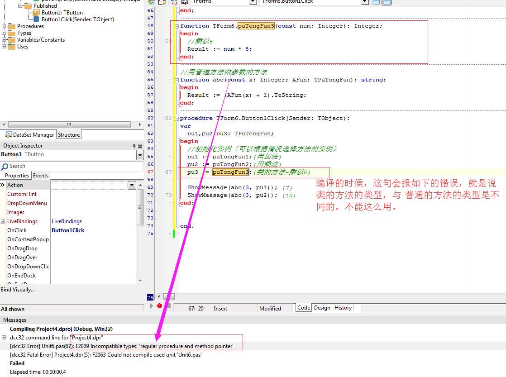Collapse the Button1Click procedure code fold
506x377 pixels.
[177, 119]
